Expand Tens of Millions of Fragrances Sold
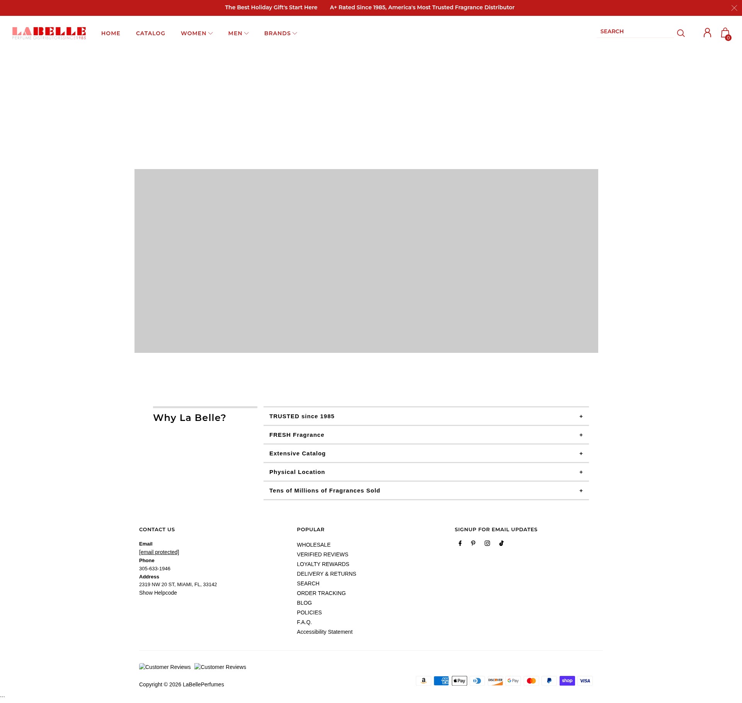 [x=426, y=491]
